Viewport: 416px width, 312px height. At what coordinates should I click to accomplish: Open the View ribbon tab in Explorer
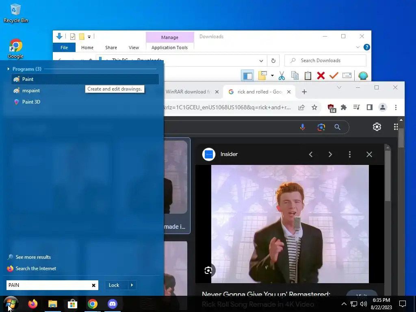pyautogui.click(x=134, y=48)
